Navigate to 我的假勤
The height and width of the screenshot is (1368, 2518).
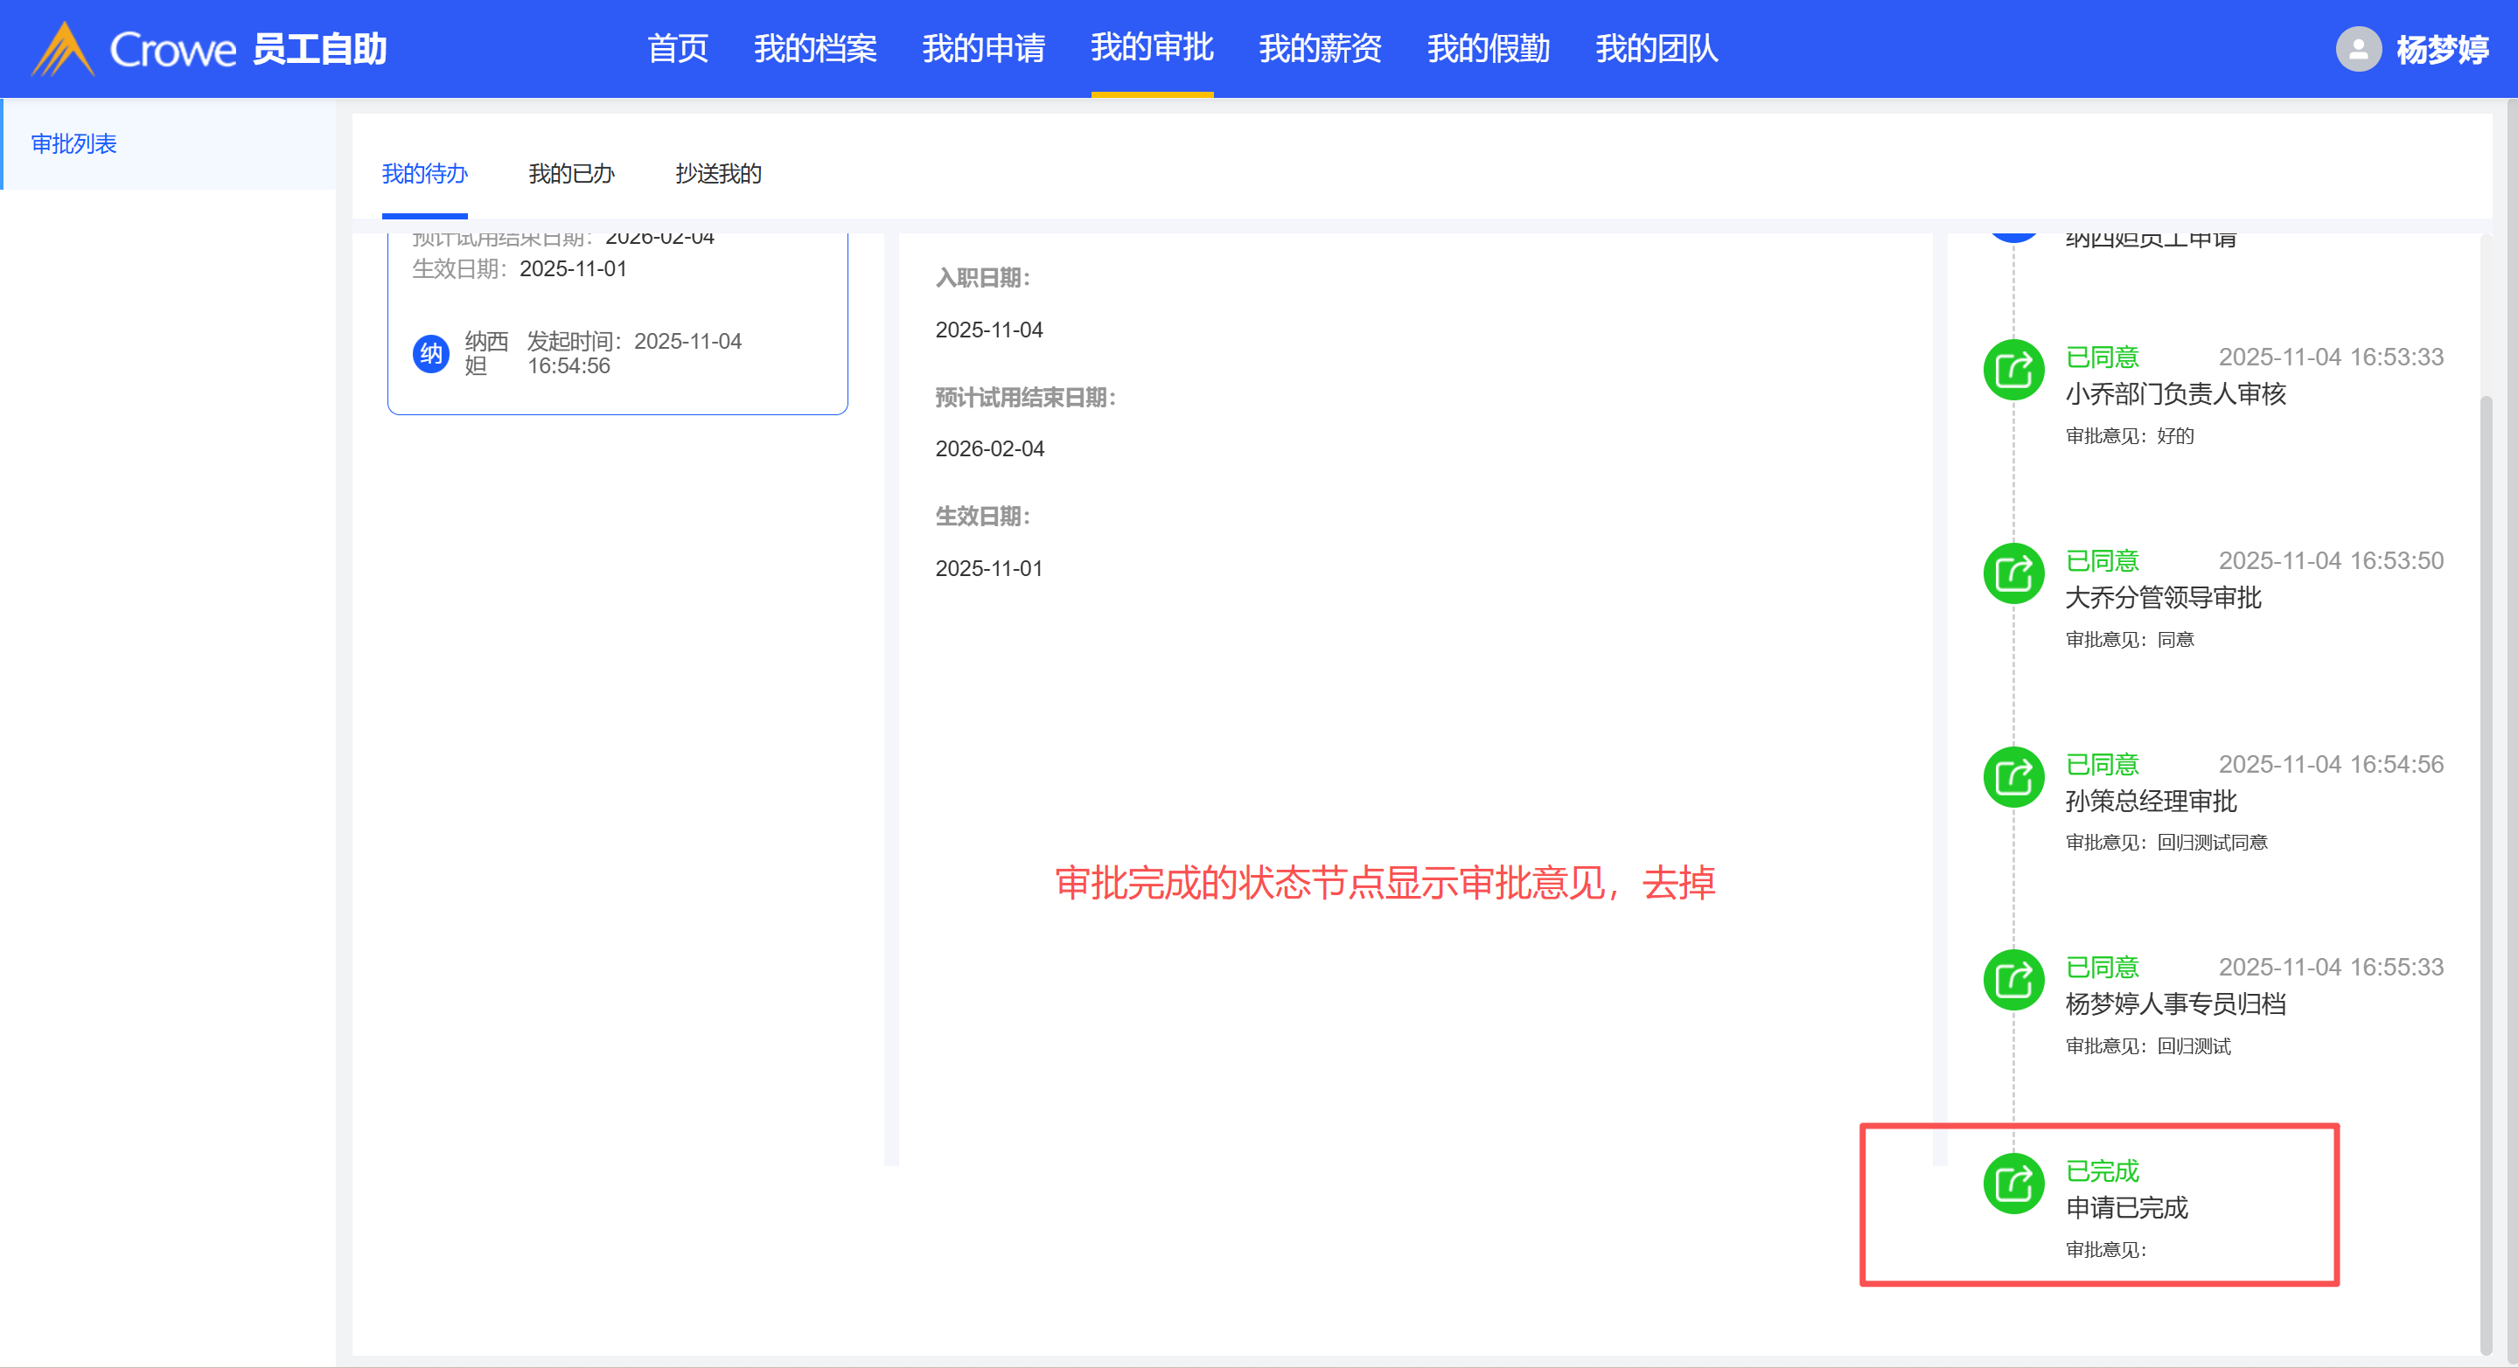point(1488,49)
